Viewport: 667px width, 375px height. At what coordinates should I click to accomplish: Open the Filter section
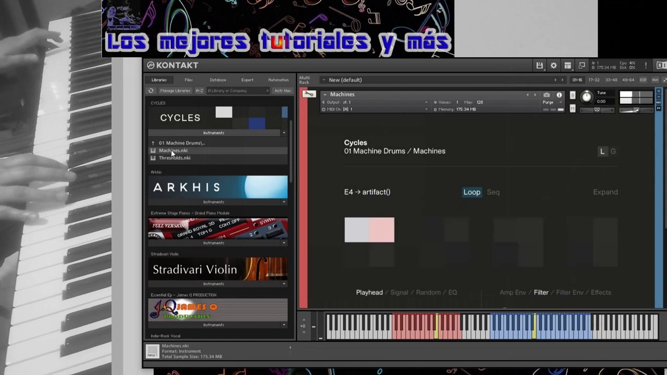pyautogui.click(x=541, y=293)
